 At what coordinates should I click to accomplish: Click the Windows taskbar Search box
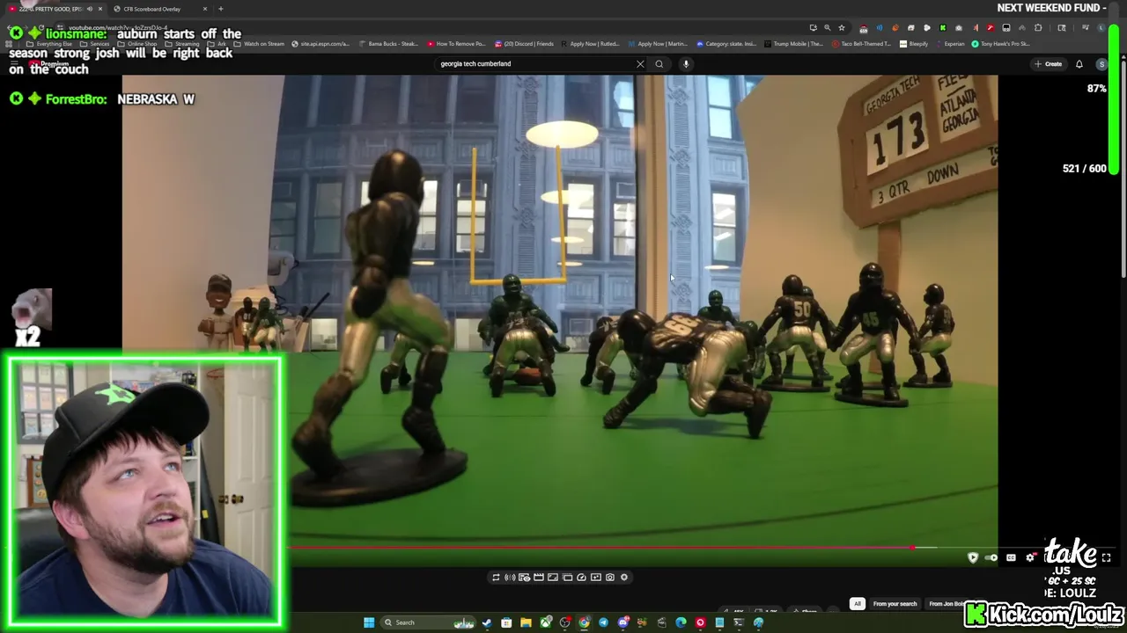tap(429, 622)
